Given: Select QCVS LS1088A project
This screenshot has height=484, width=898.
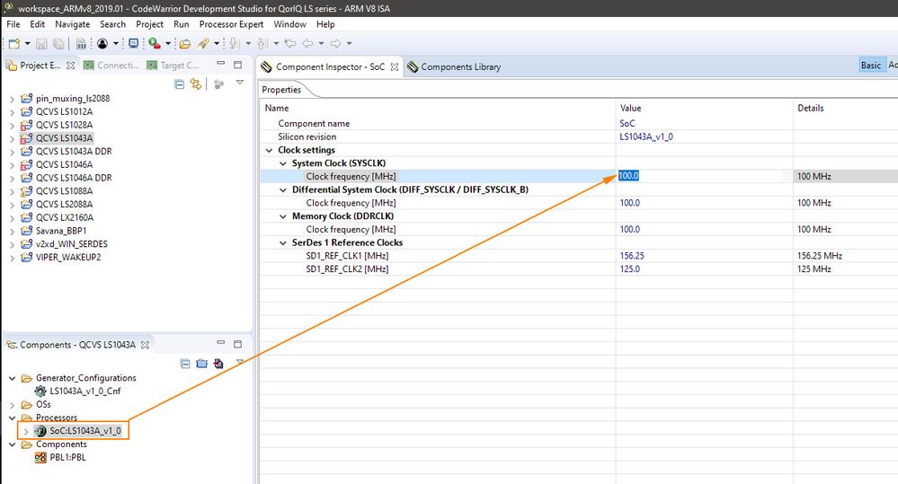Looking at the screenshot, I should 64,191.
